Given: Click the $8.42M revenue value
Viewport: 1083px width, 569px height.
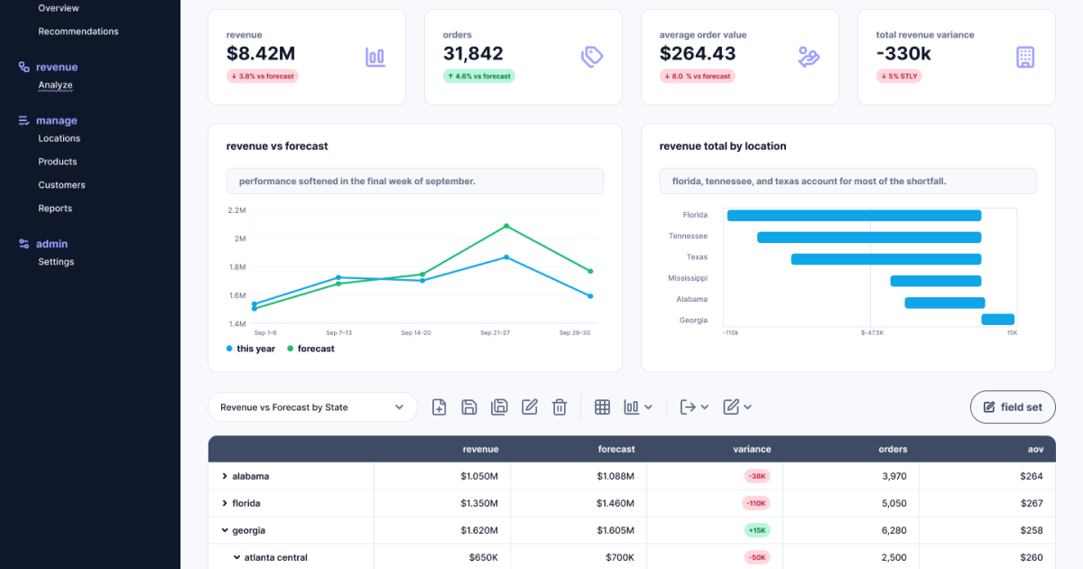Looking at the screenshot, I should 261,54.
